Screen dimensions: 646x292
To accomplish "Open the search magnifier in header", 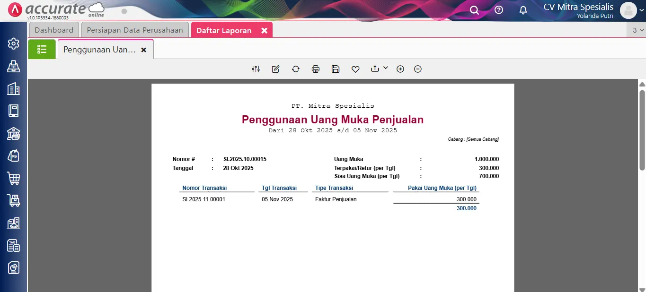I will click(x=474, y=10).
